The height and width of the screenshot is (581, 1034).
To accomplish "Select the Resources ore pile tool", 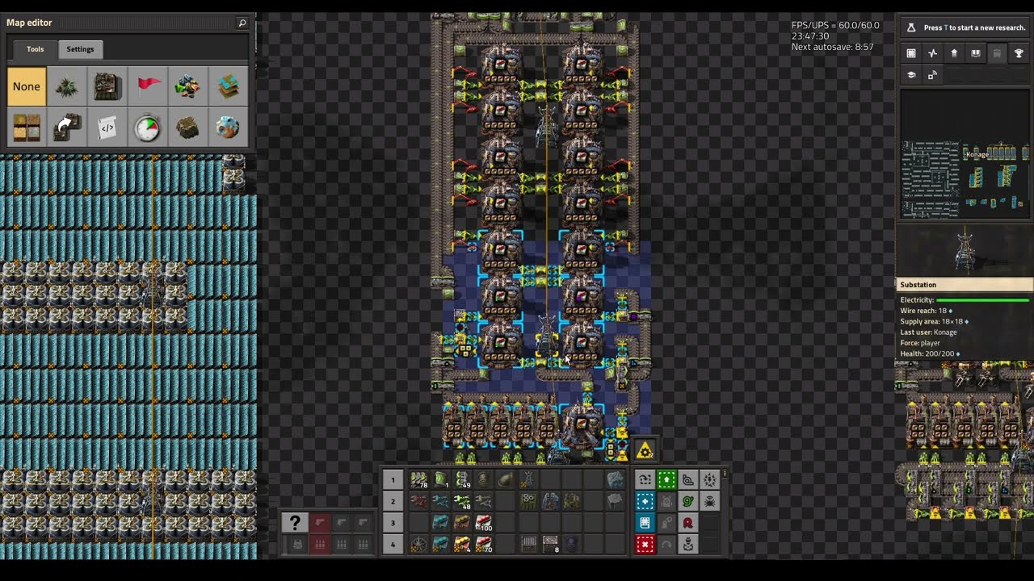I will 188,86.
